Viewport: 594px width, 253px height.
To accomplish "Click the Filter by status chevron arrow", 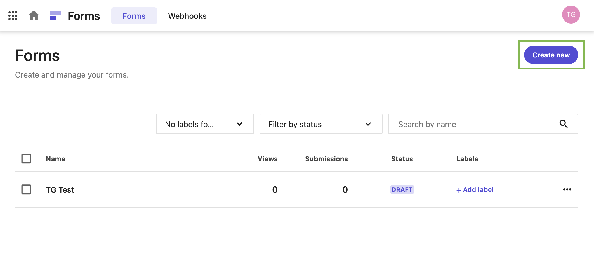I will tap(368, 124).
